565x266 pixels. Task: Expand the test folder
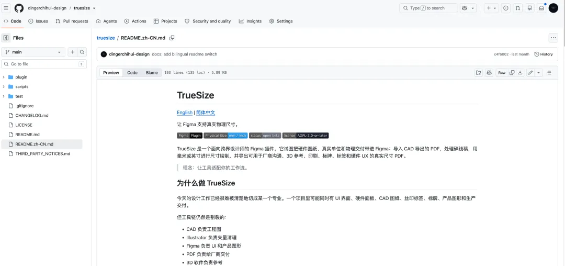coord(4,96)
